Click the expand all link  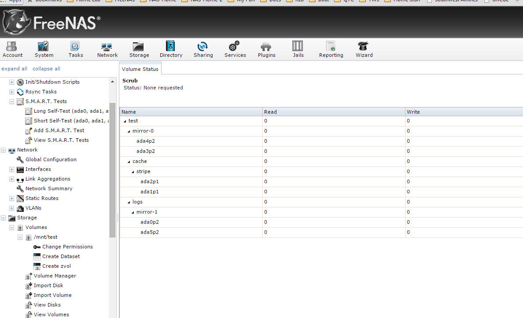[x=15, y=68]
